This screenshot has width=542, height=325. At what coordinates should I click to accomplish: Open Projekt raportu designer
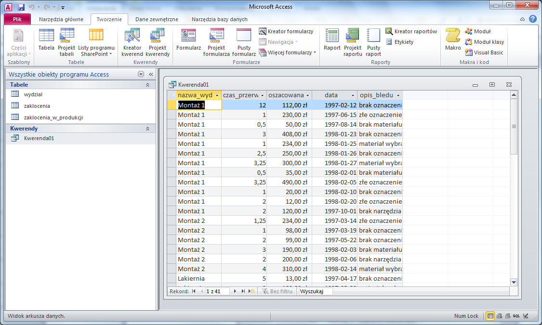click(353, 42)
